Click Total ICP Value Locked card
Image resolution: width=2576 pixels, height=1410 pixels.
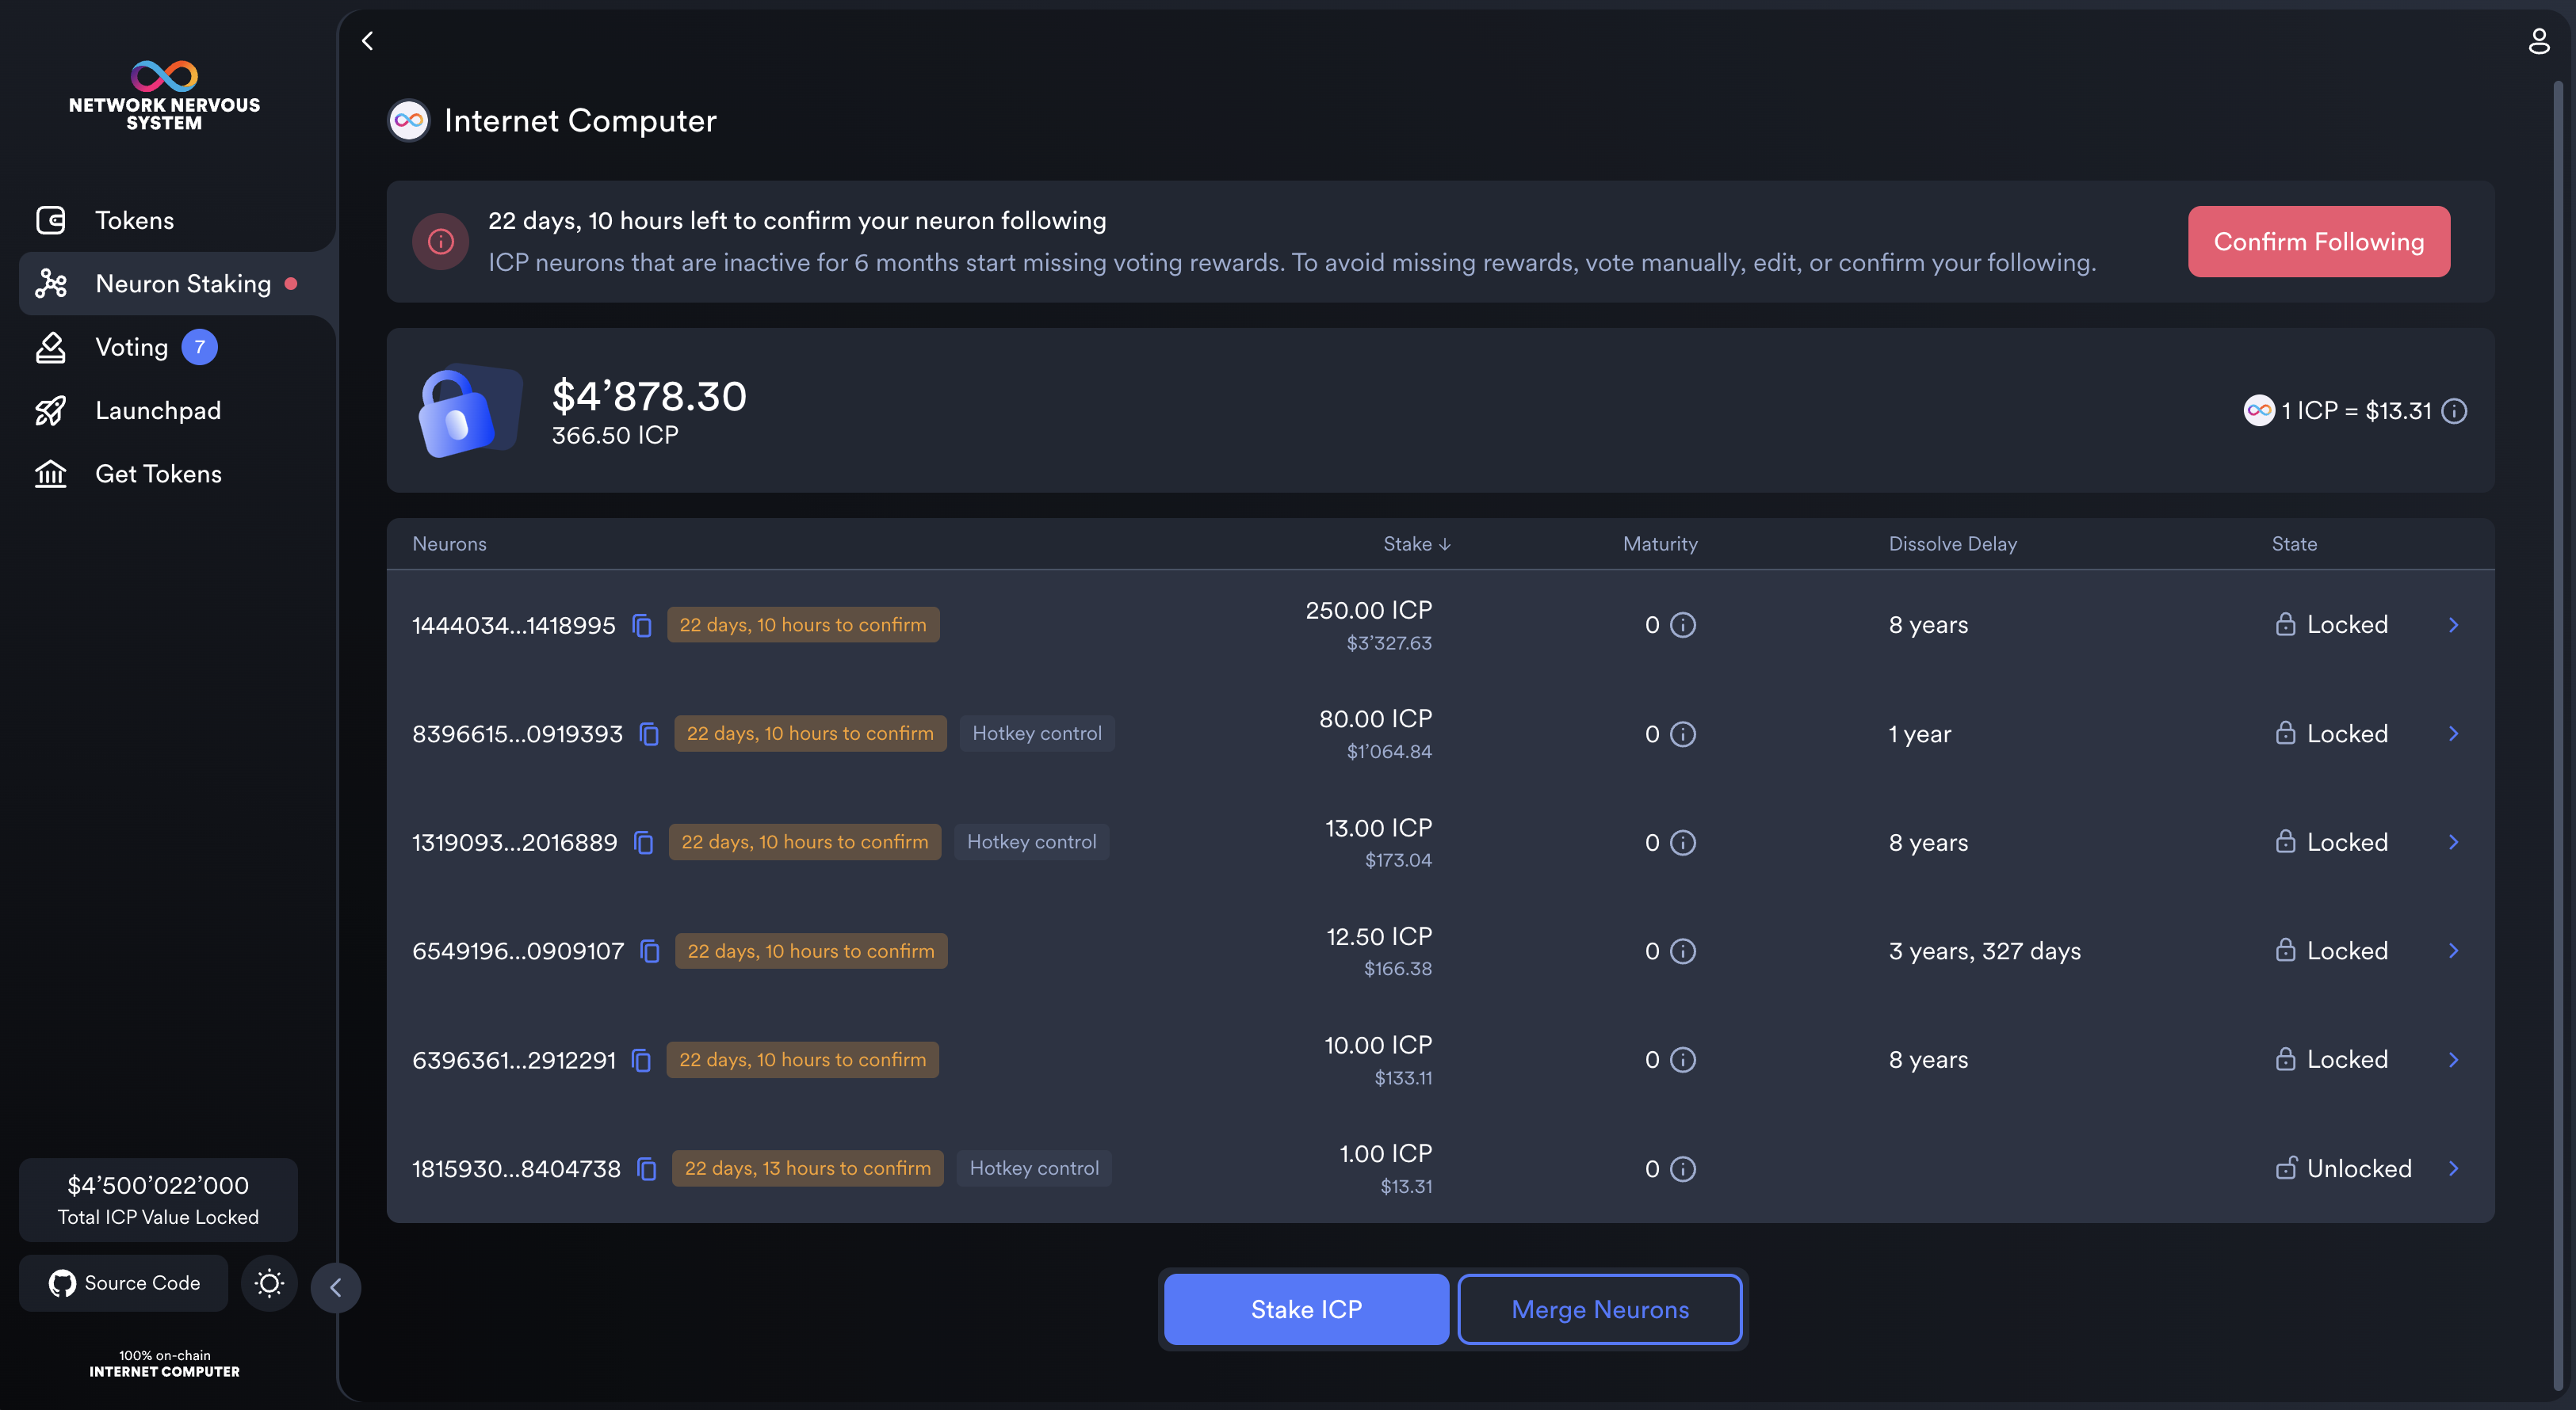(x=158, y=1200)
